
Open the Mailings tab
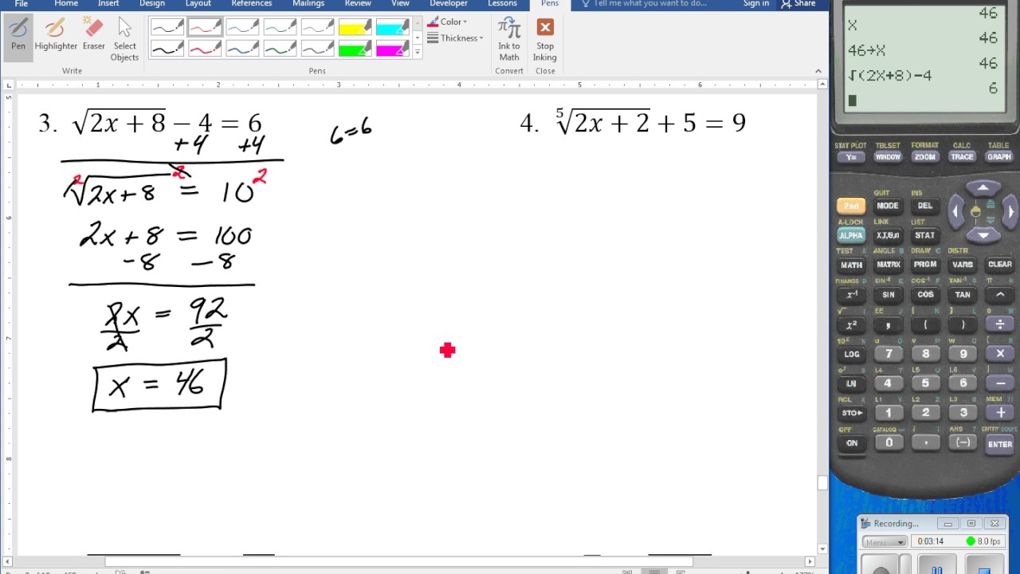tap(308, 4)
